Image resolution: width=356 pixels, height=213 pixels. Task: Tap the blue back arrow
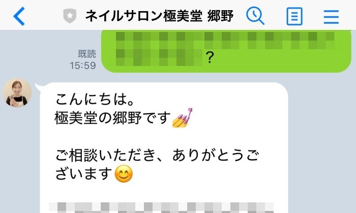[x=19, y=16]
